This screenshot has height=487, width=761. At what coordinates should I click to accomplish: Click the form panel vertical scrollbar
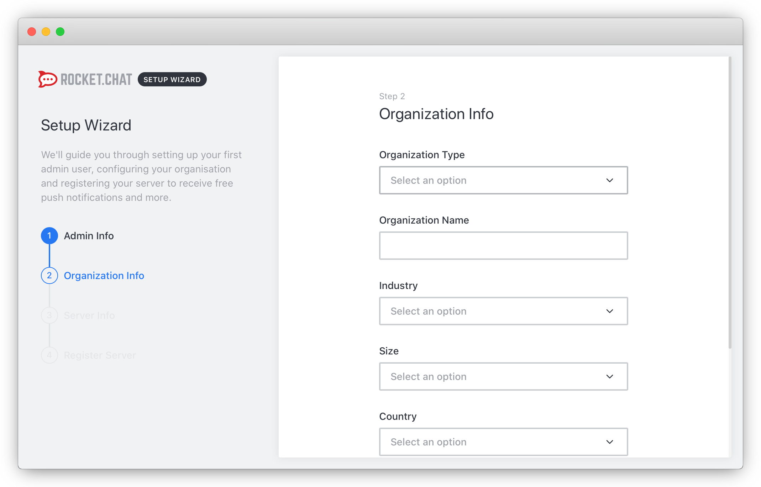click(730, 203)
